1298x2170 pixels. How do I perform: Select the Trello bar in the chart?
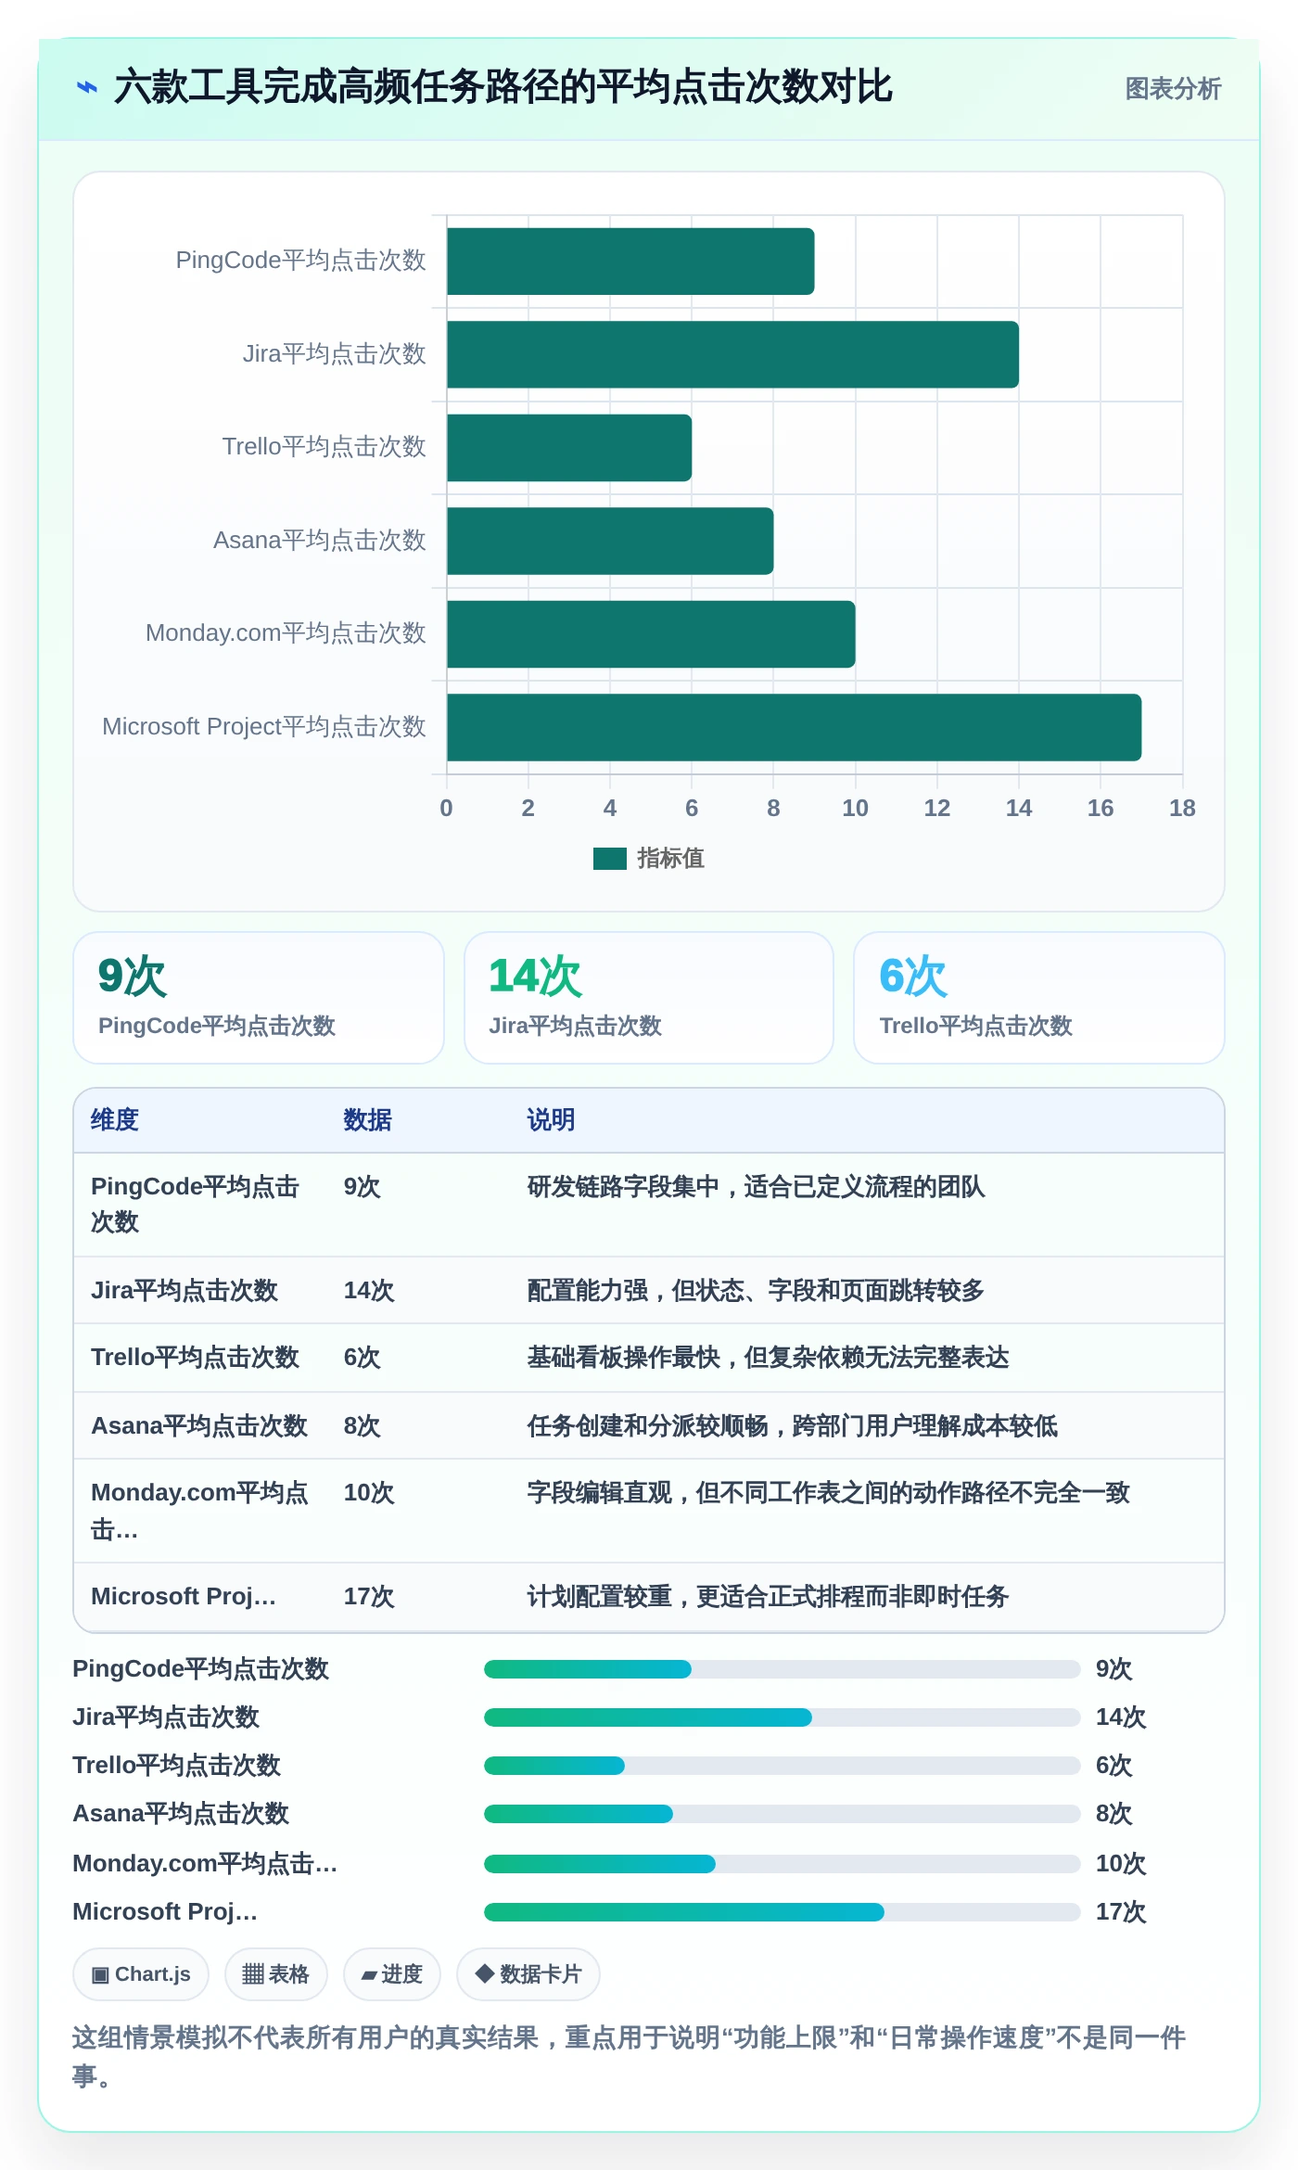(569, 448)
